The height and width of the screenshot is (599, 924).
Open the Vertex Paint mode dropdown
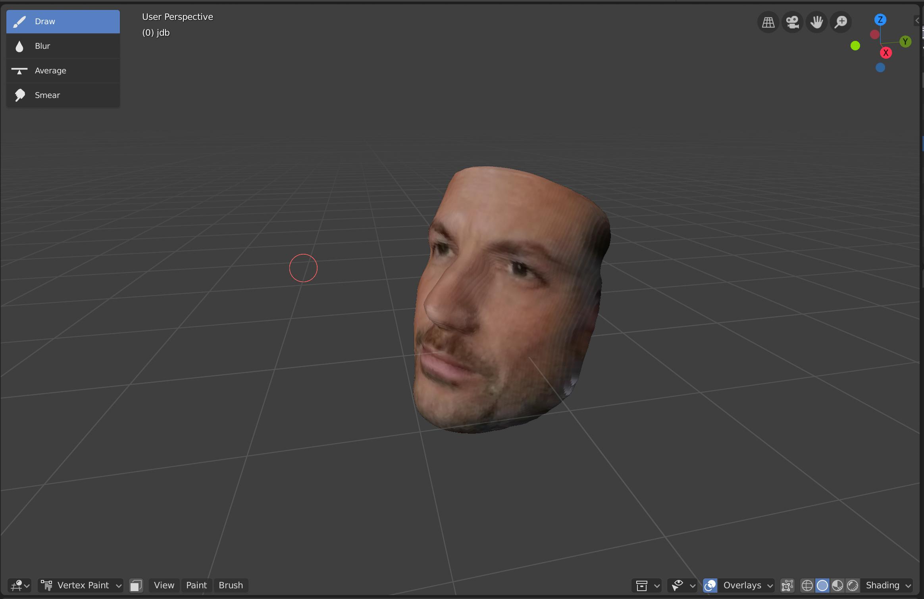tap(81, 585)
